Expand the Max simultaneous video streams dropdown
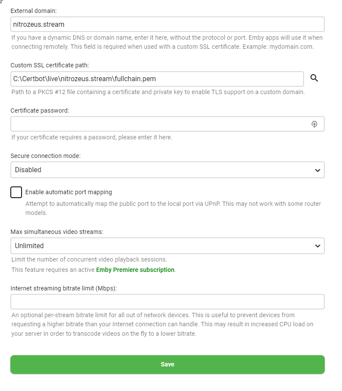342x391 pixels. (167, 246)
